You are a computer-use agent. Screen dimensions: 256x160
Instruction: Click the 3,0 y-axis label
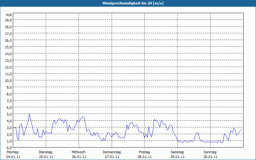click(9, 128)
